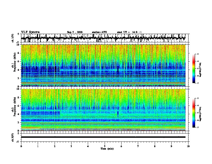The height and width of the screenshot is (164, 212).
Task: Click time-axis tick label "0"
Action: point(21,146)
